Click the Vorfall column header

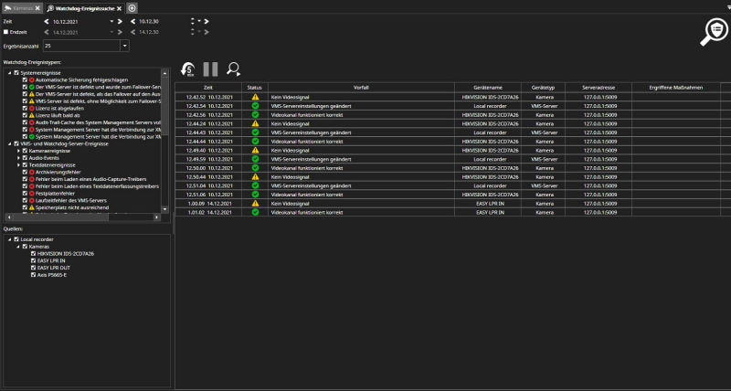click(361, 87)
